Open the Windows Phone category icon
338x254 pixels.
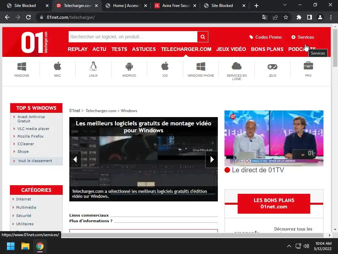click(201, 66)
